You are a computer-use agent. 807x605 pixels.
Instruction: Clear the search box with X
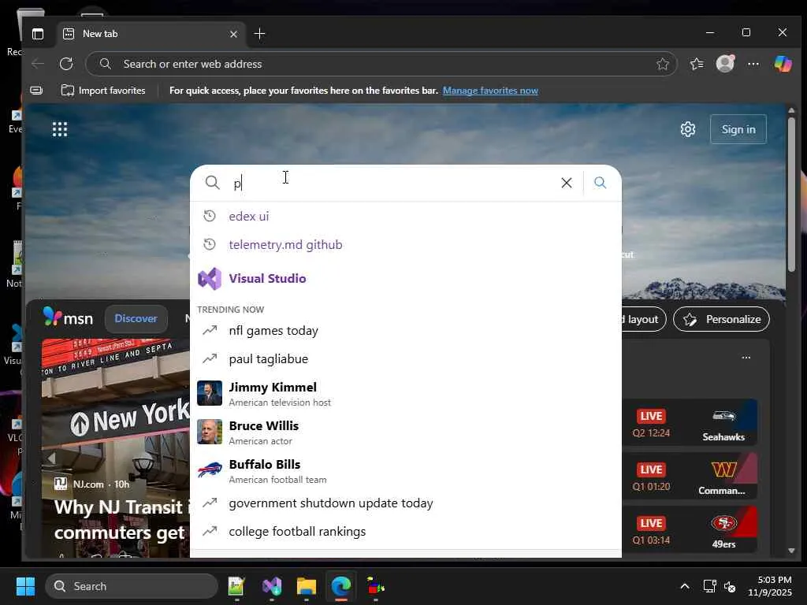point(567,183)
